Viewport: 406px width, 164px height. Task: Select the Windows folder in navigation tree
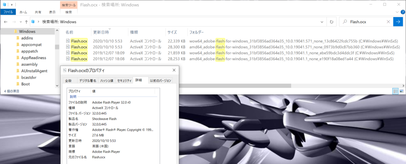pos(27,32)
